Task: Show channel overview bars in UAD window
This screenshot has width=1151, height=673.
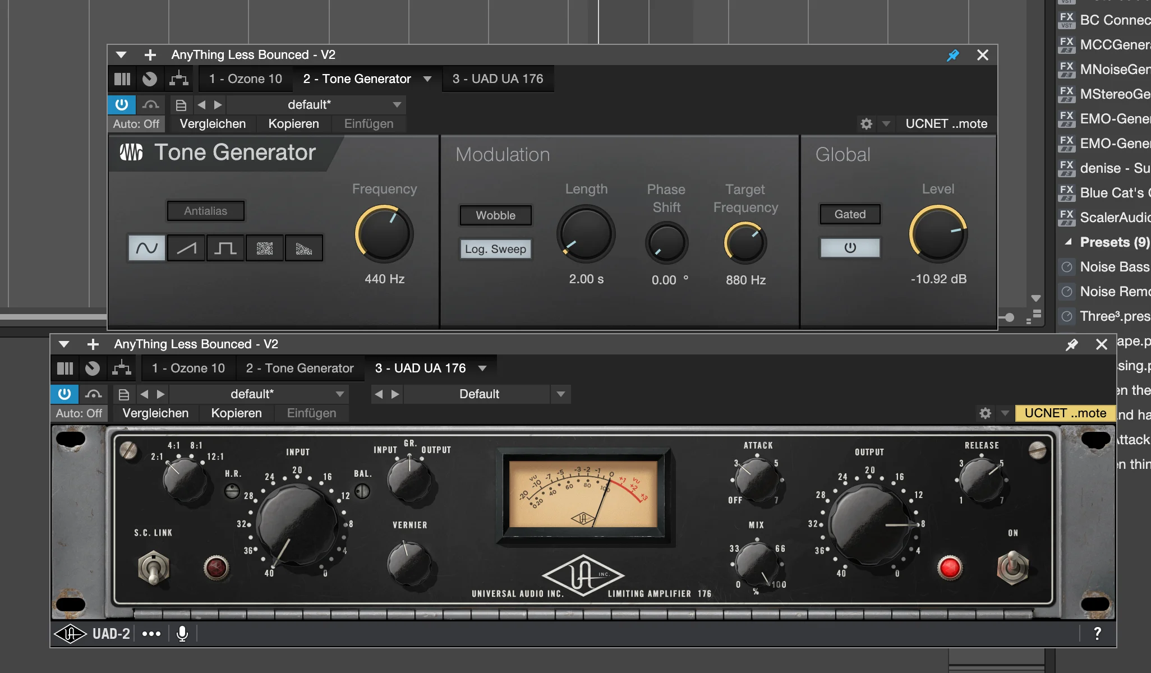Action: (65, 368)
